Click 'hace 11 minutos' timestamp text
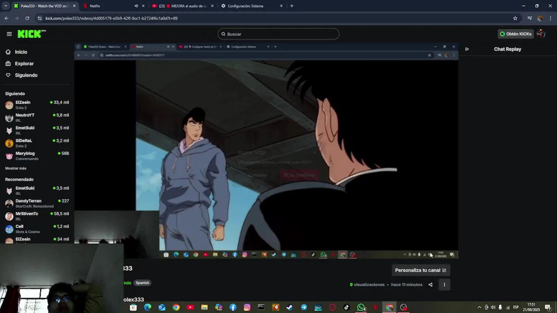557x313 pixels. pyautogui.click(x=406, y=285)
